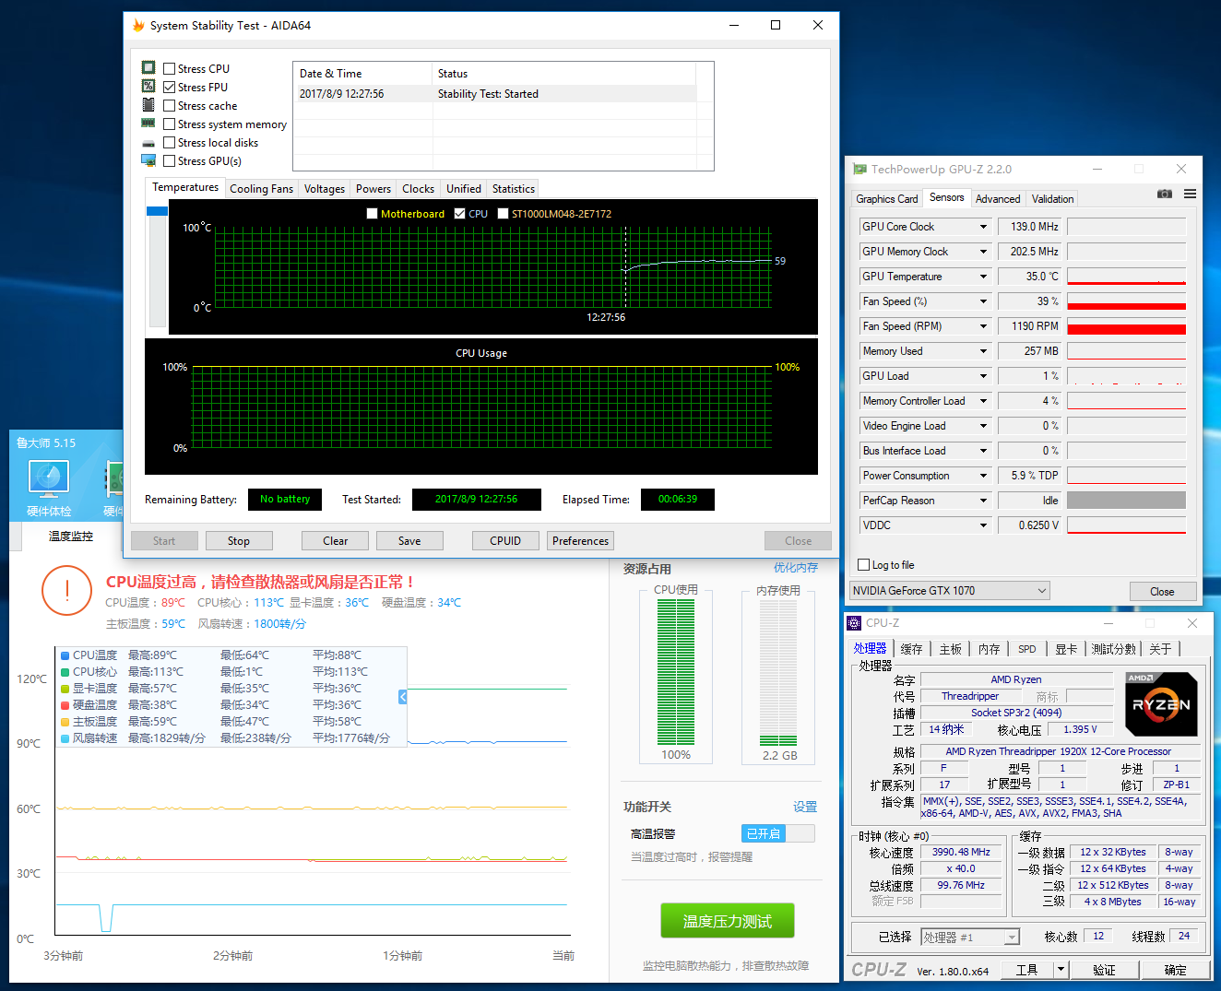Click the monitor icon beside Stress GPU(s)

tap(148, 160)
